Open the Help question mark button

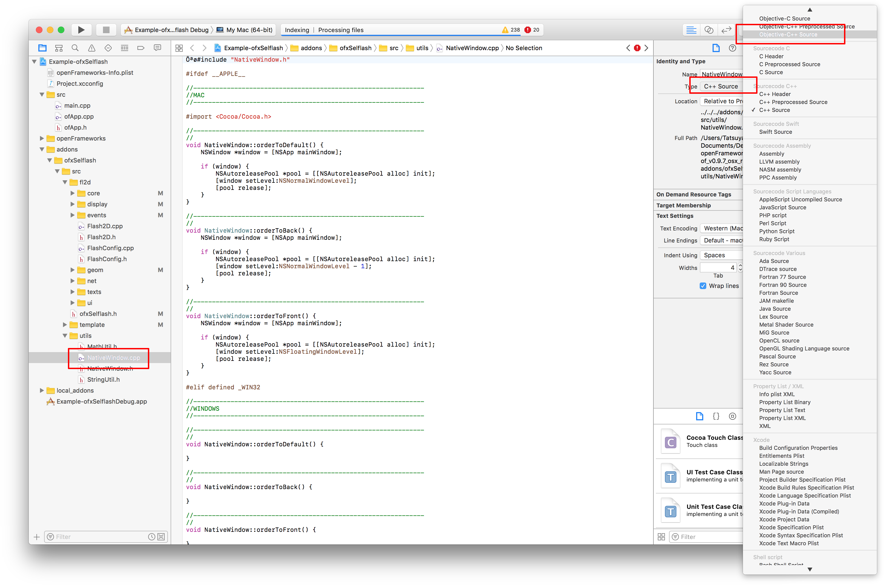[x=732, y=48]
